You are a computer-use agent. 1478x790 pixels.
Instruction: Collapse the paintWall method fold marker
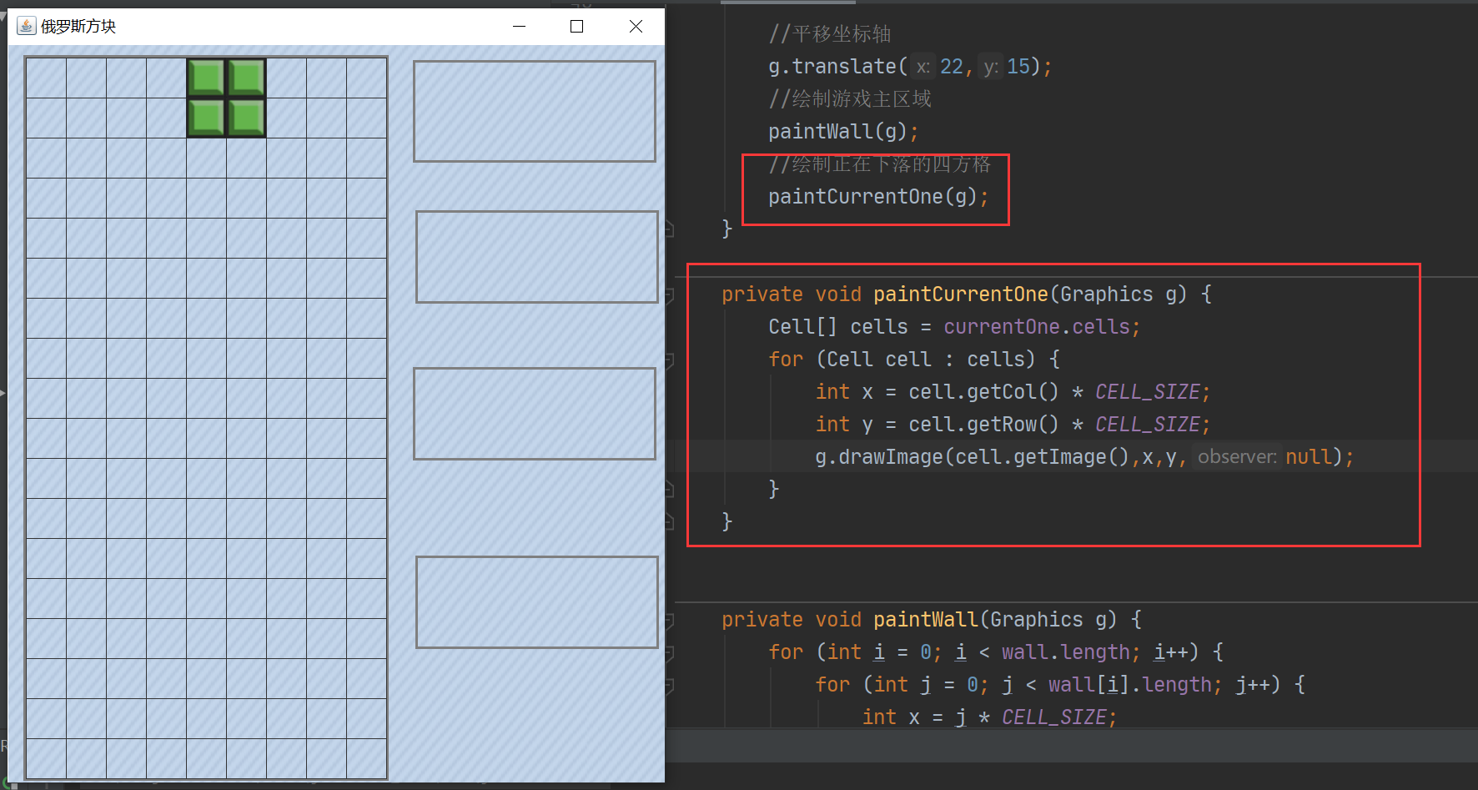(x=669, y=620)
